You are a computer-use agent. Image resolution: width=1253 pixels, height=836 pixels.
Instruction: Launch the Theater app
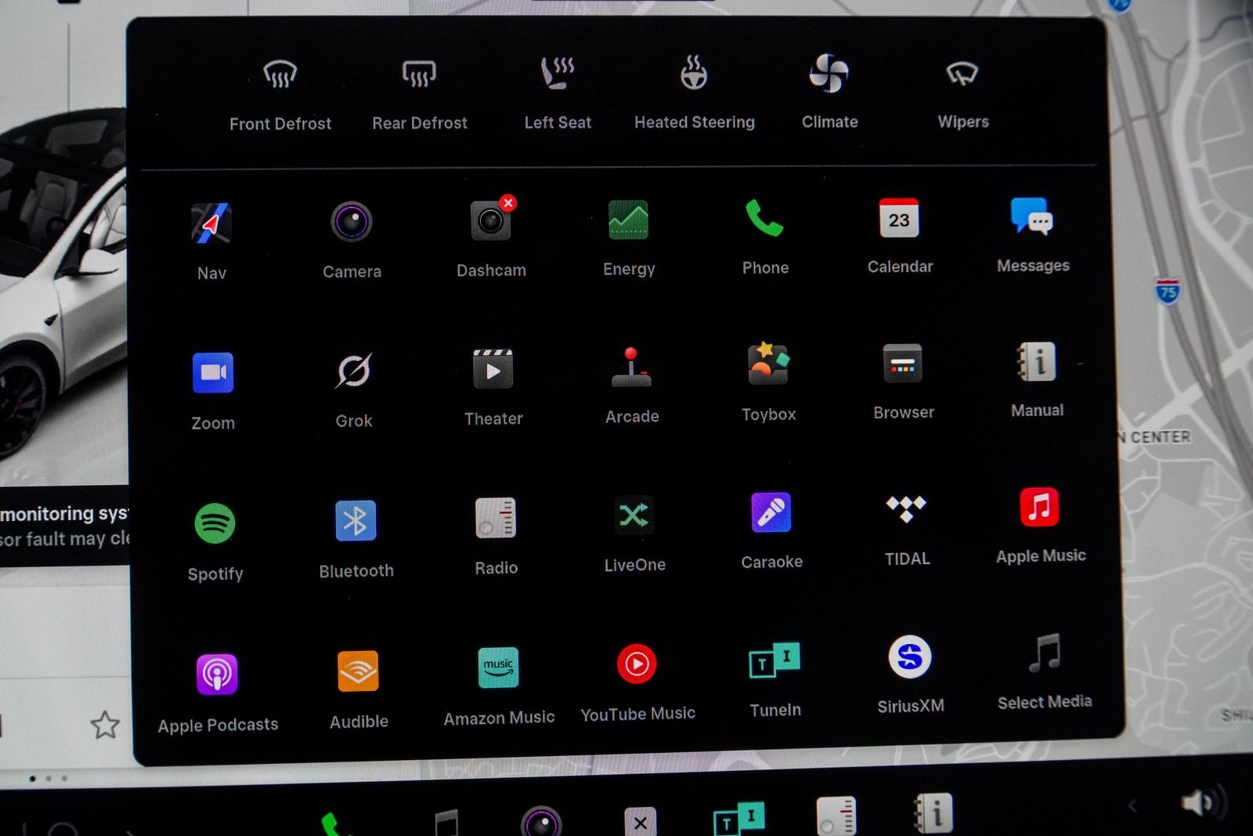[x=493, y=369]
